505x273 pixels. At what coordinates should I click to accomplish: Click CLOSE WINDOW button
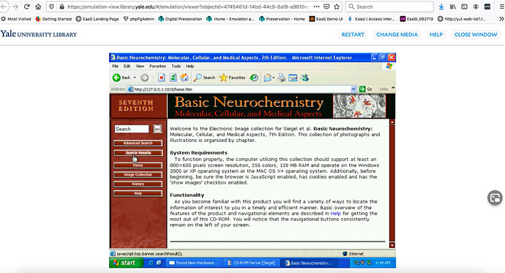(x=476, y=34)
